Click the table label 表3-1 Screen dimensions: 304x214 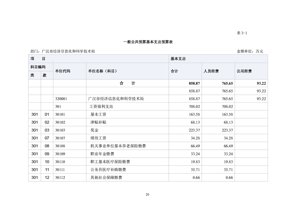click(242, 33)
